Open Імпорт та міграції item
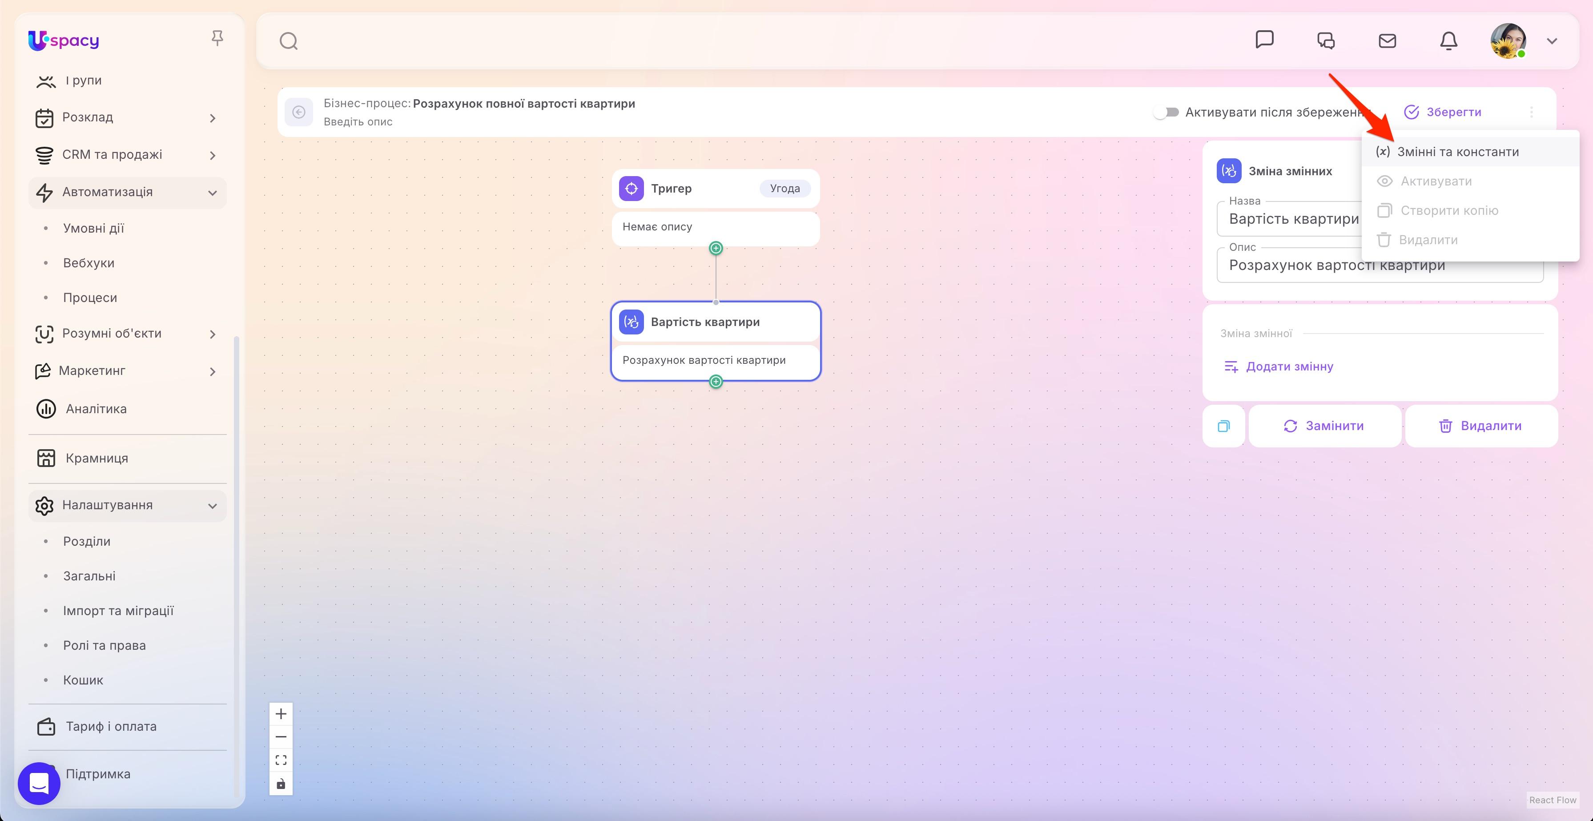This screenshot has height=821, width=1593. tap(118, 610)
